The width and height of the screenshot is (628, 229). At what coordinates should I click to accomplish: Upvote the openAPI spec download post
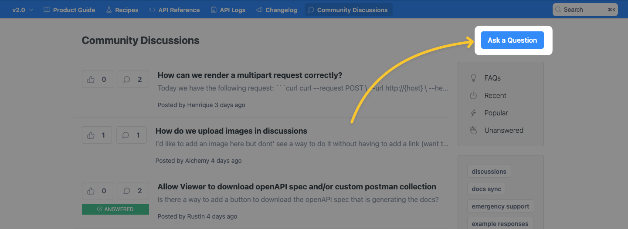[x=97, y=191]
